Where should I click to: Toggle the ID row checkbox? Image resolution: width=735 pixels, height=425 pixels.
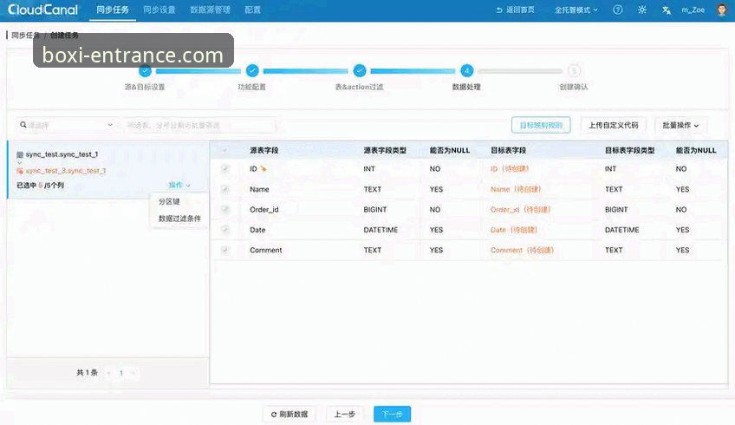point(225,169)
